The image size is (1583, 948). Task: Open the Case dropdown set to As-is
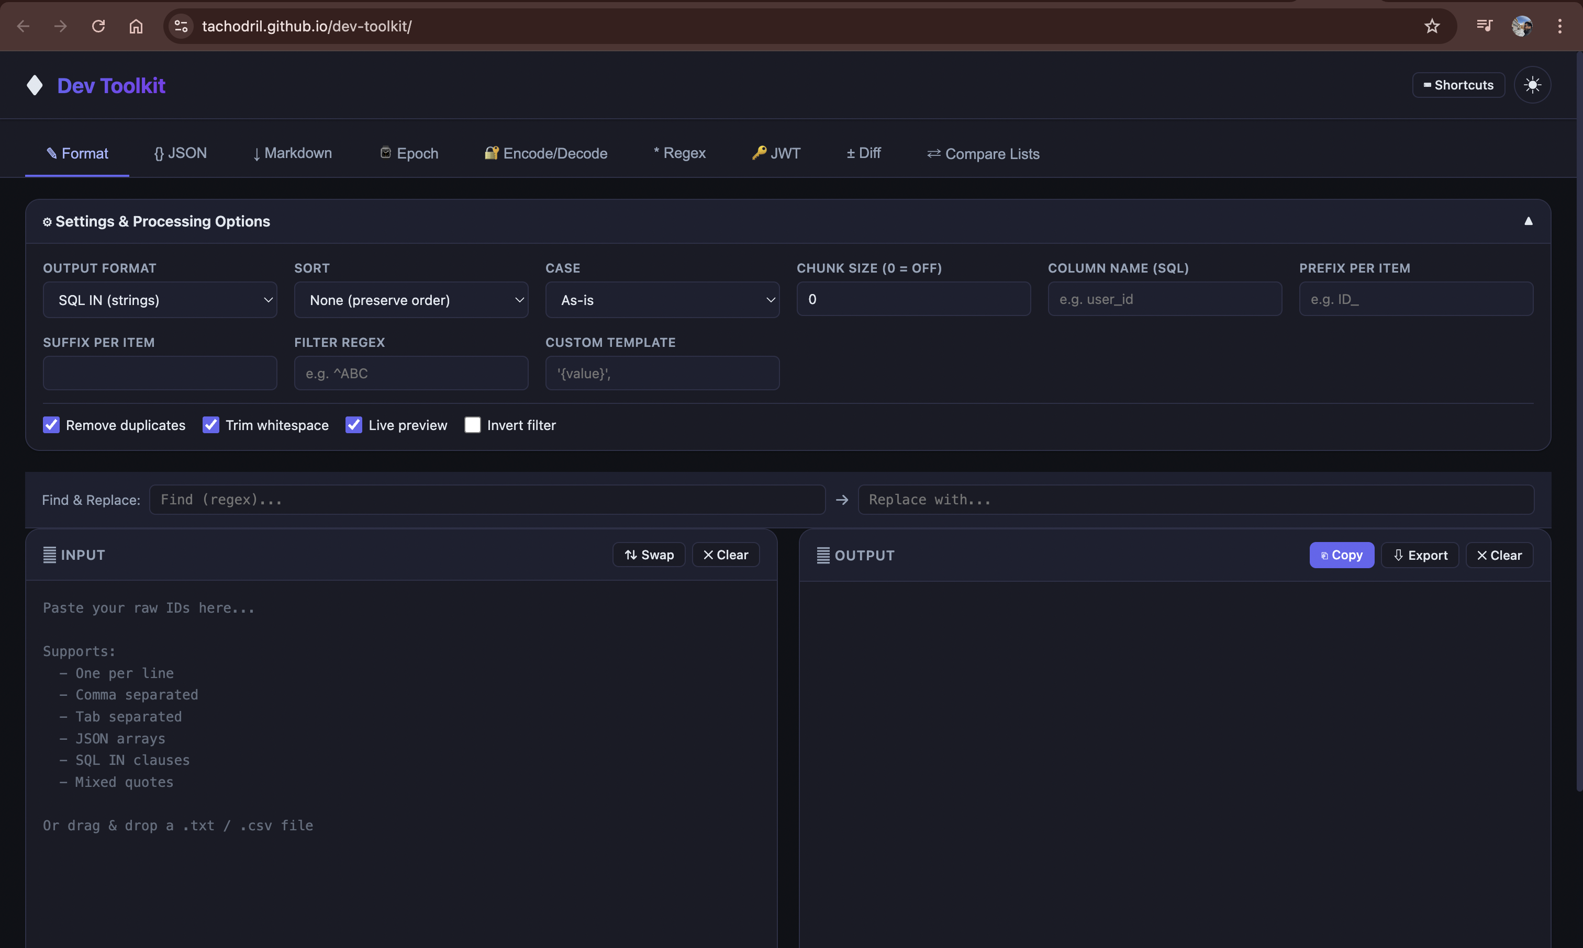(x=662, y=300)
